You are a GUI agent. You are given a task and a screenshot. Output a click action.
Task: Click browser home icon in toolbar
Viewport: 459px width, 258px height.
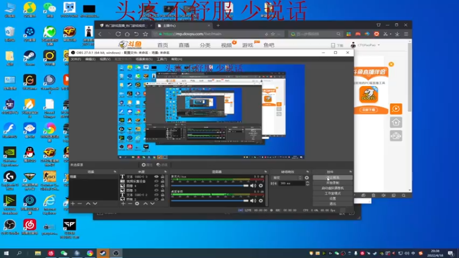(127, 34)
